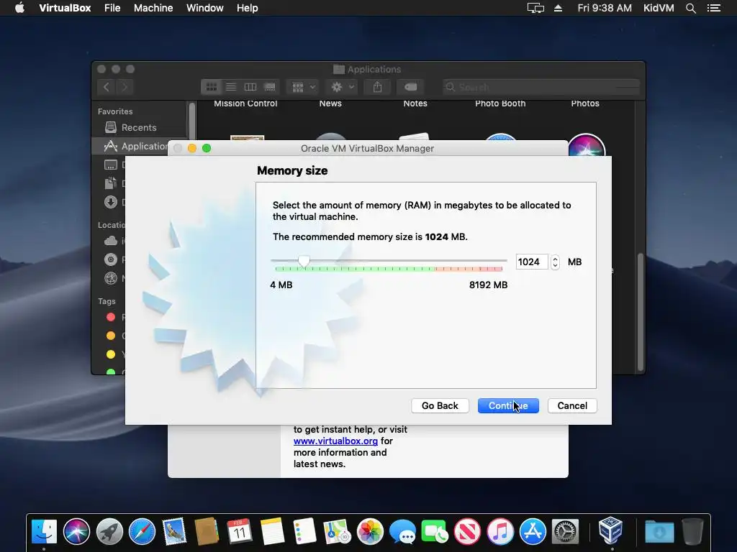Open Finder group-by dropdown
737x552 pixels.
click(303, 87)
